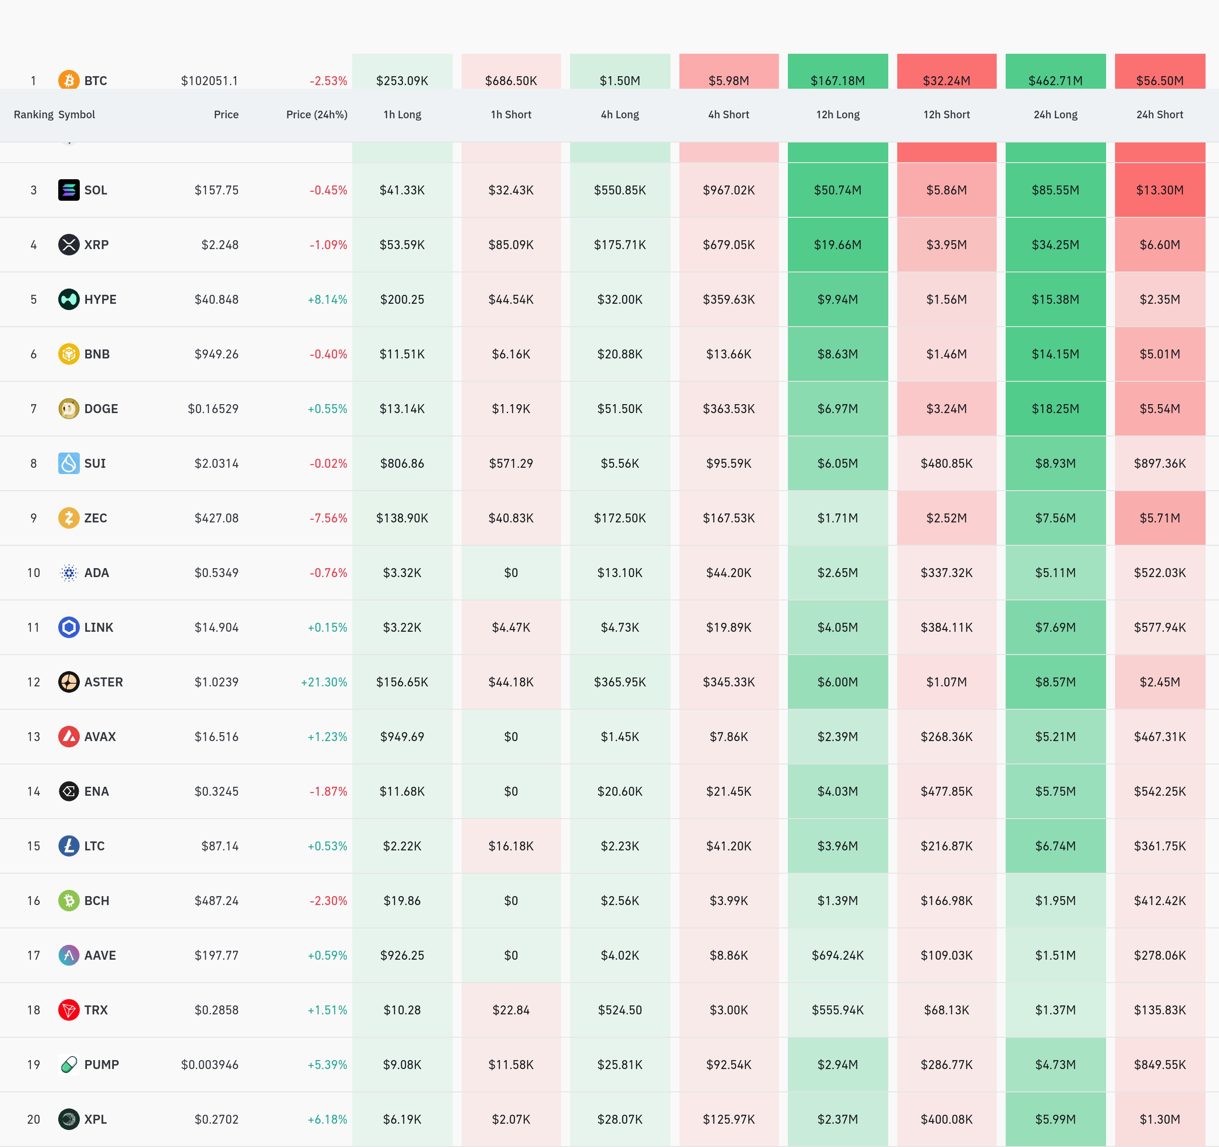
Task: Click the PUMP pill logo
Action: (x=69, y=1064)
